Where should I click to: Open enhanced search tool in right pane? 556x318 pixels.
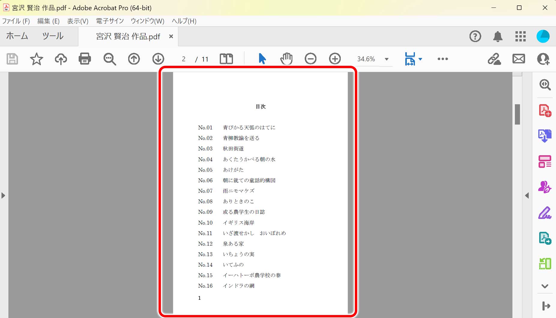[x=545, y=85]
